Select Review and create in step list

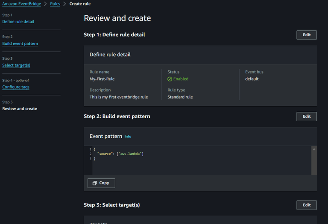pos(20,109)
